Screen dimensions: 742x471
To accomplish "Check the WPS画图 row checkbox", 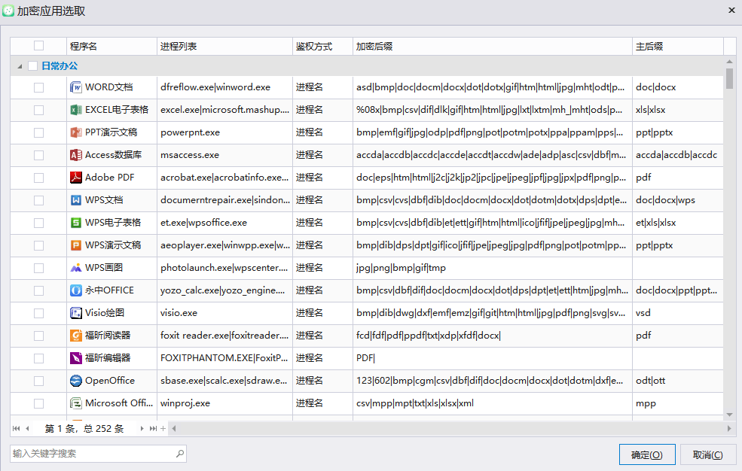I will (x=39, y=268).
